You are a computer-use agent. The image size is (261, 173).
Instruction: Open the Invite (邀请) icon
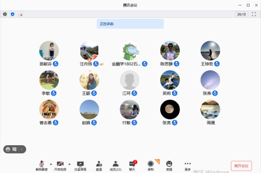point(99,166)
